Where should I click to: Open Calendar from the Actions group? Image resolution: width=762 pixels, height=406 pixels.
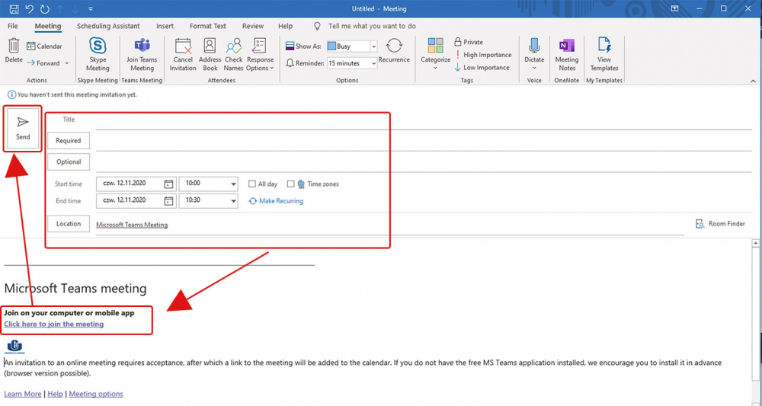44,46
